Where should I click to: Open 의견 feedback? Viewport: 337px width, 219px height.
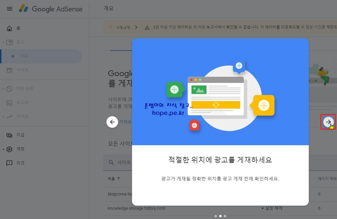pos(20,163)
